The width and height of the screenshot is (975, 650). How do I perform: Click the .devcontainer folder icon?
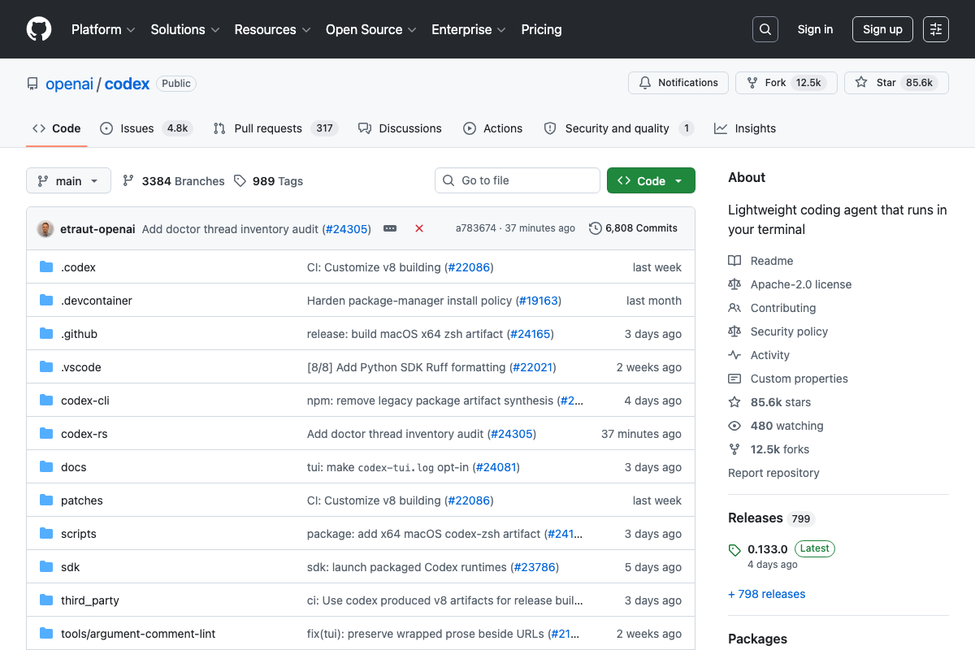click(46, 301)
